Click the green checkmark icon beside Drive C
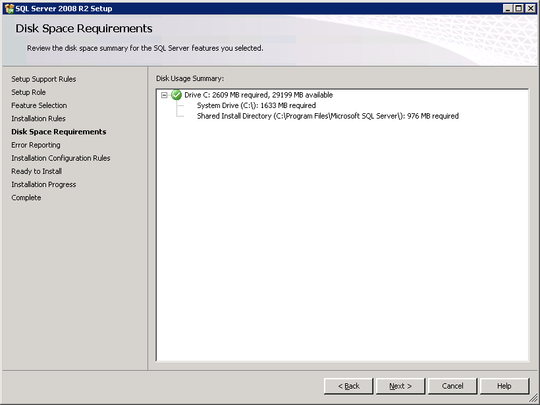Screen dimensions: 540x405 176,95
